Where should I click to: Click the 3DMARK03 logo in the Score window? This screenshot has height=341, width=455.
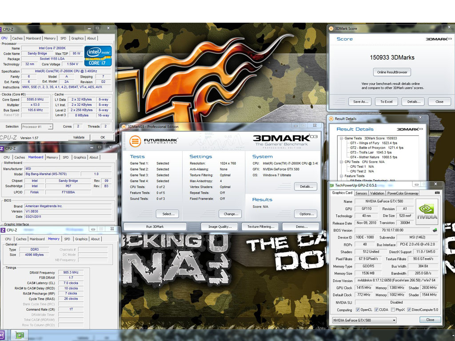tap(439, 39)
